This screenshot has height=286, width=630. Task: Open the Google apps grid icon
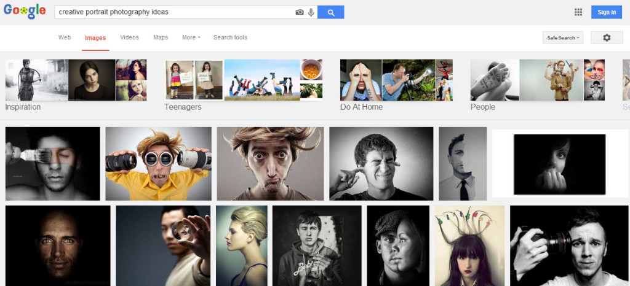point(578,12)
